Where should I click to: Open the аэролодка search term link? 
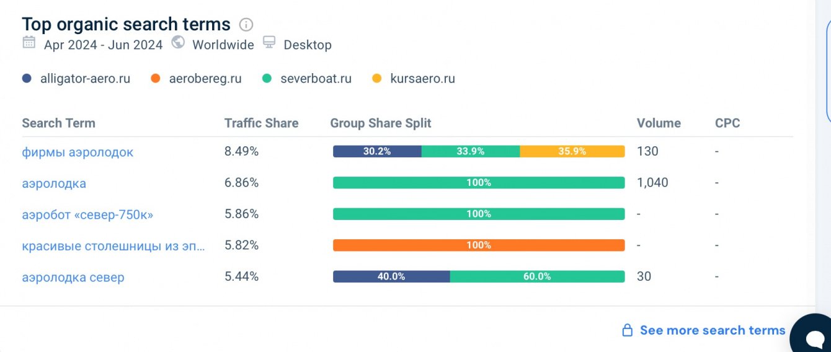[x=54, y=183]
